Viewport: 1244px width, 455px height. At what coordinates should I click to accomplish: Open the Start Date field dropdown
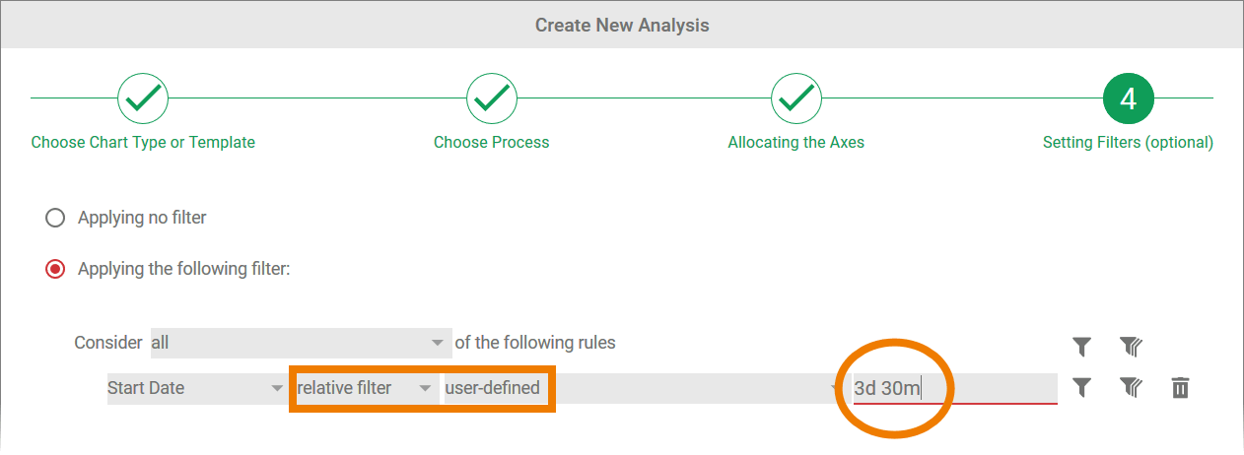[195, 388]
